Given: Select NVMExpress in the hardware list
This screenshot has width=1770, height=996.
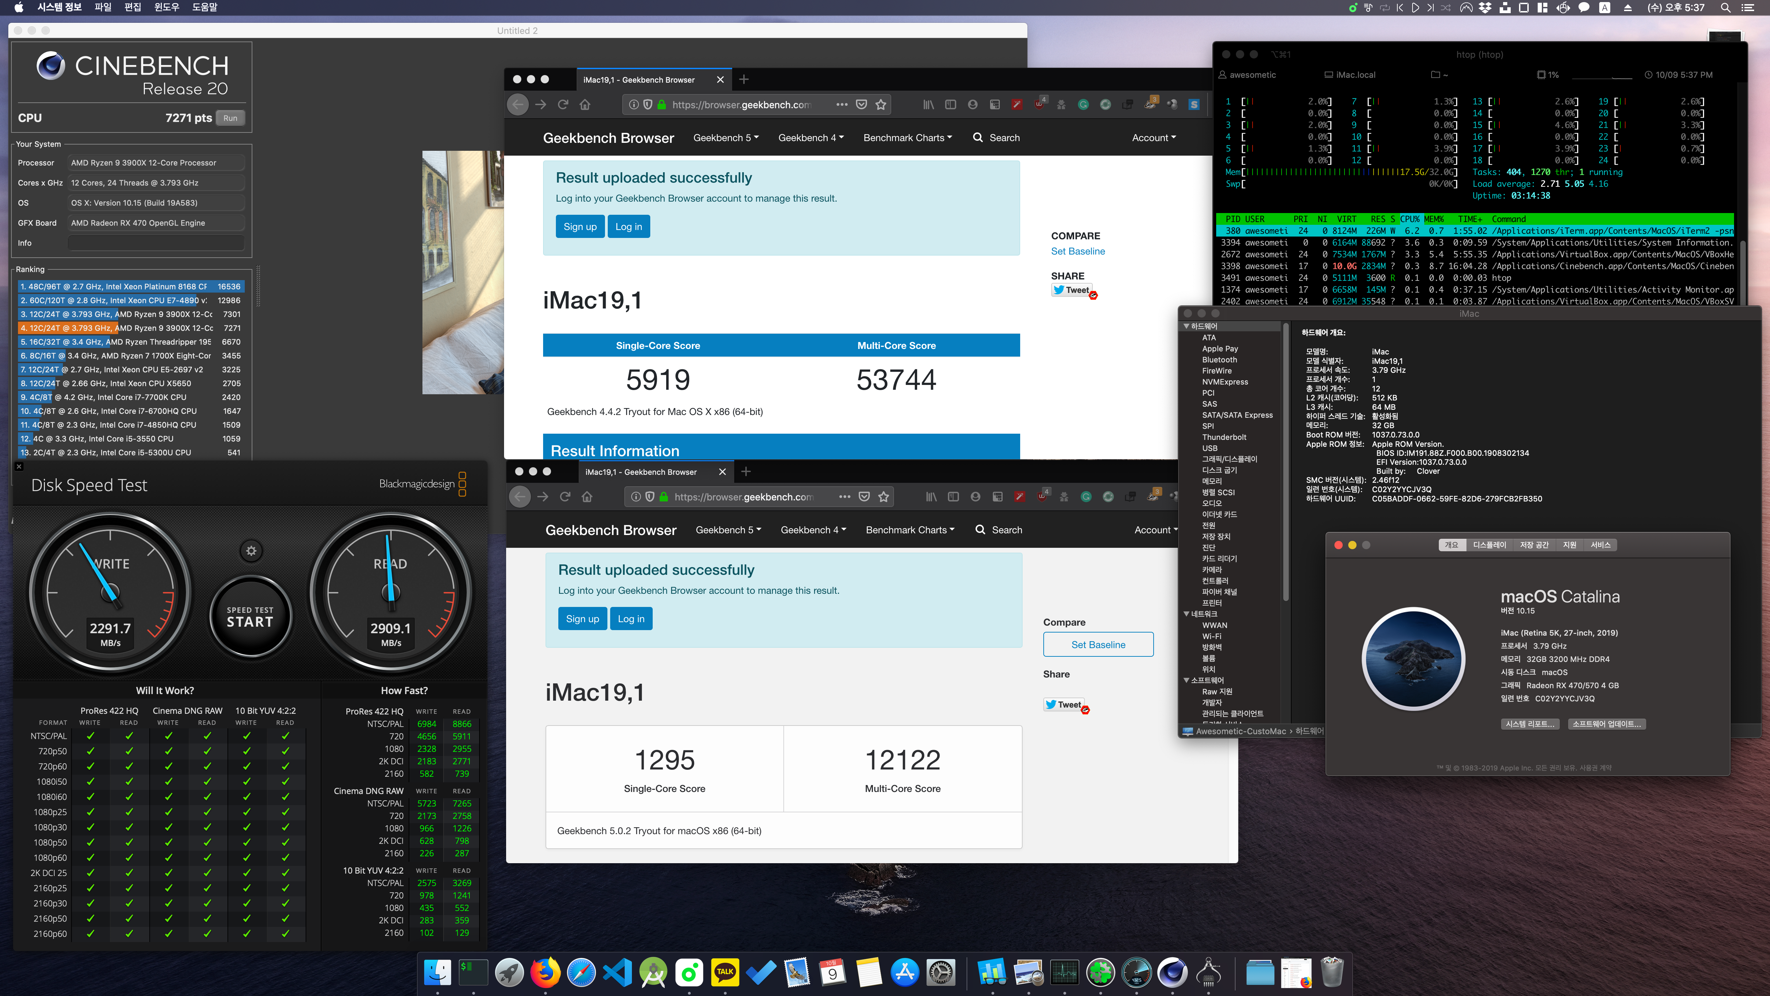Looking at the screenshot, I should [x=1224, y=382].
